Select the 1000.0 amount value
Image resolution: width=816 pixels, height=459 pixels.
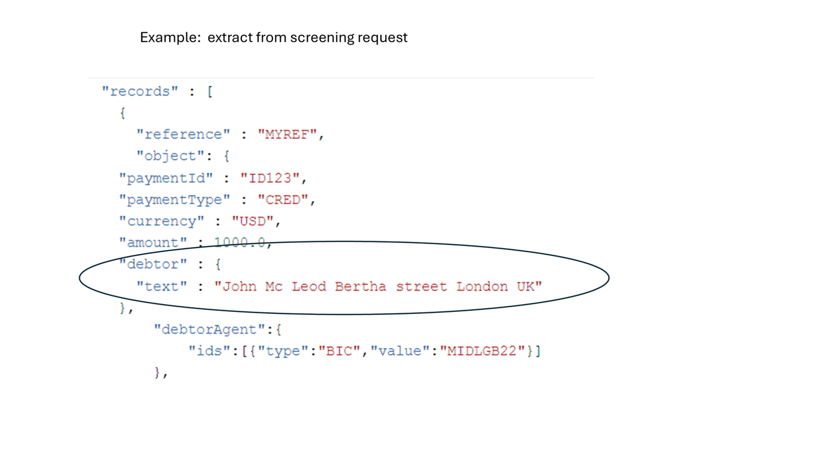[240, 243]
